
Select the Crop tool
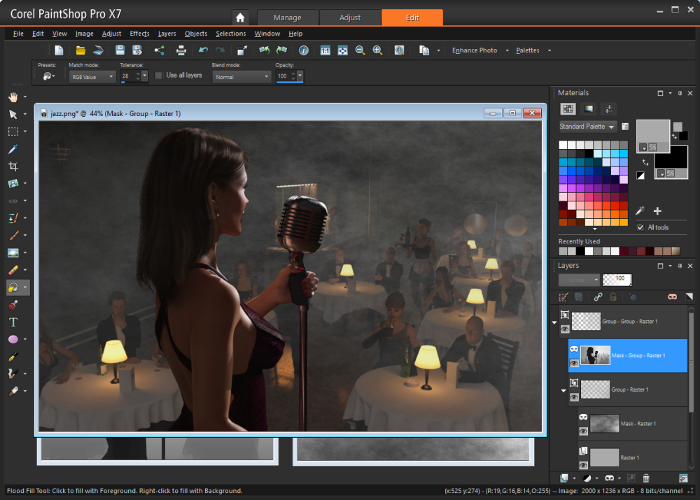click(x=13, y=166)
